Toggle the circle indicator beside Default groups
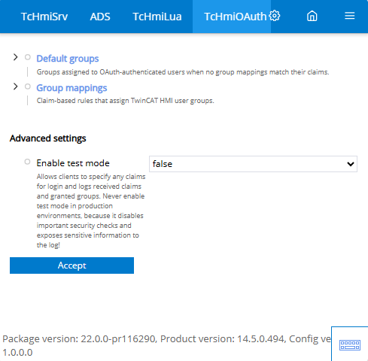 coord(28,57)
